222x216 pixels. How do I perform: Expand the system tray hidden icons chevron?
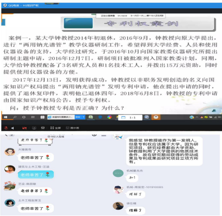(197, 117)
